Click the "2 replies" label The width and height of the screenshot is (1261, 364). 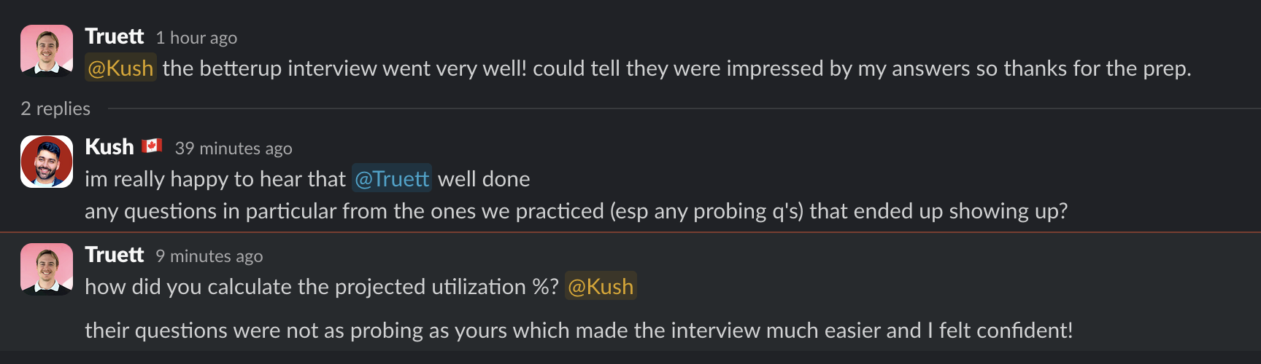[x=55, y=108]
